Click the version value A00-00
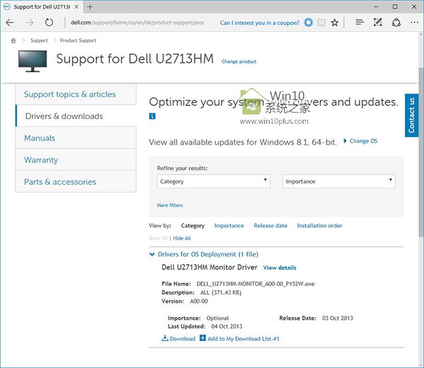Viewport: 424px width, 368px height. [x=199, y=301]
